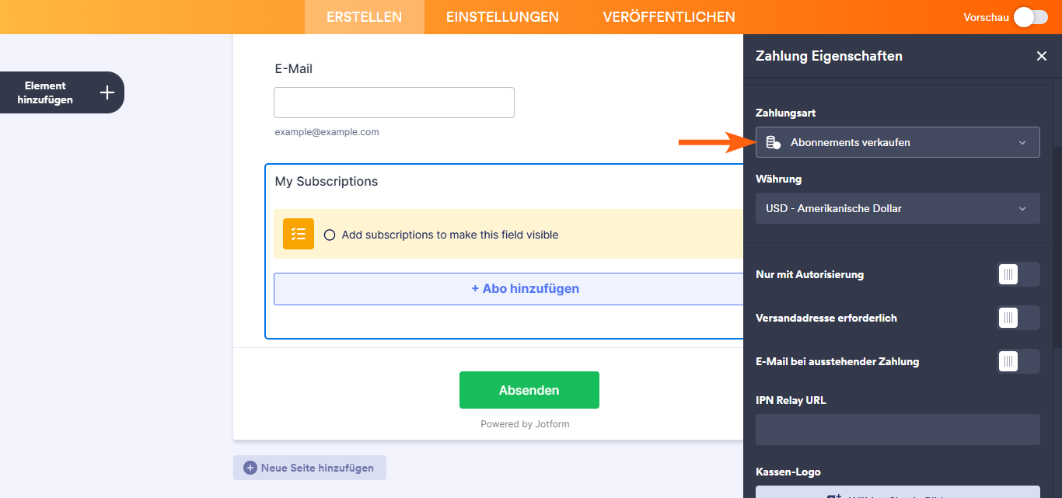Switch the Vorschau toggle on

[x=1030, y=16]
